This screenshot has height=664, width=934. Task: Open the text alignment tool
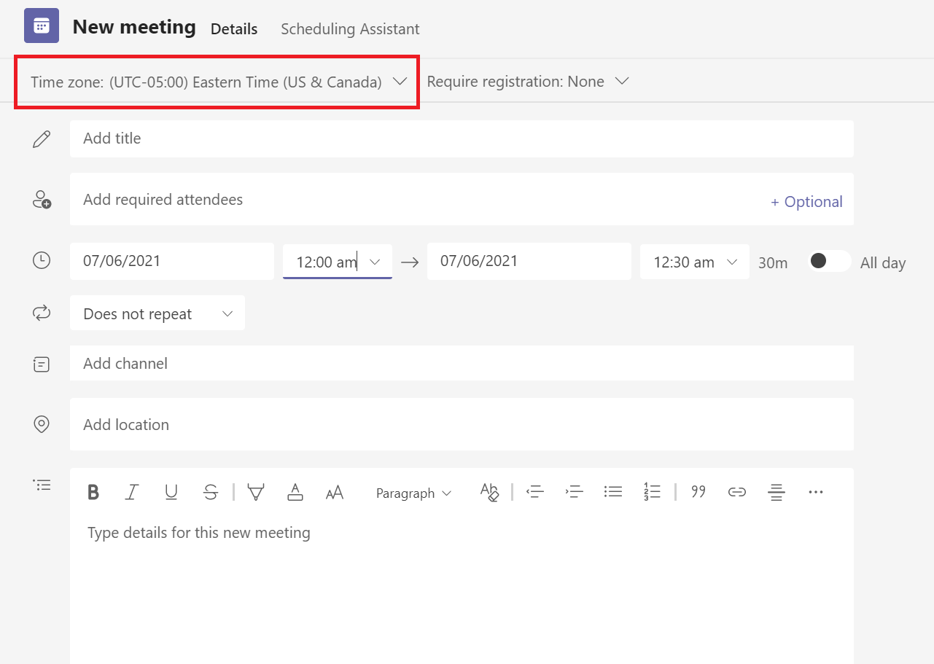(777, 493)
